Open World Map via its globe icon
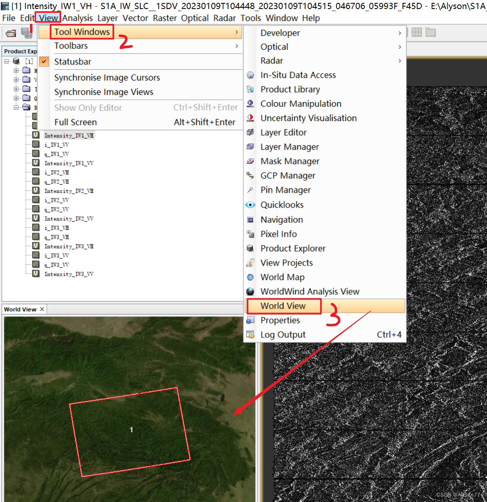The image size is (487, 502). pos(250,277)
